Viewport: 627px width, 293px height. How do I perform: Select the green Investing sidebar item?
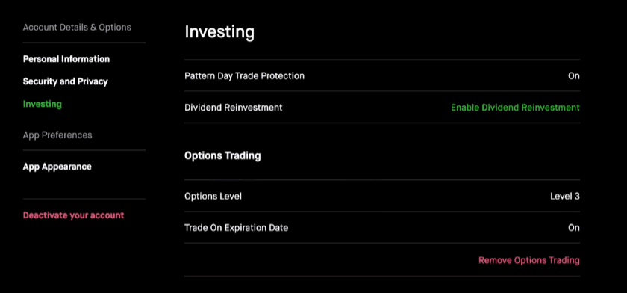(x=43, y=105)
